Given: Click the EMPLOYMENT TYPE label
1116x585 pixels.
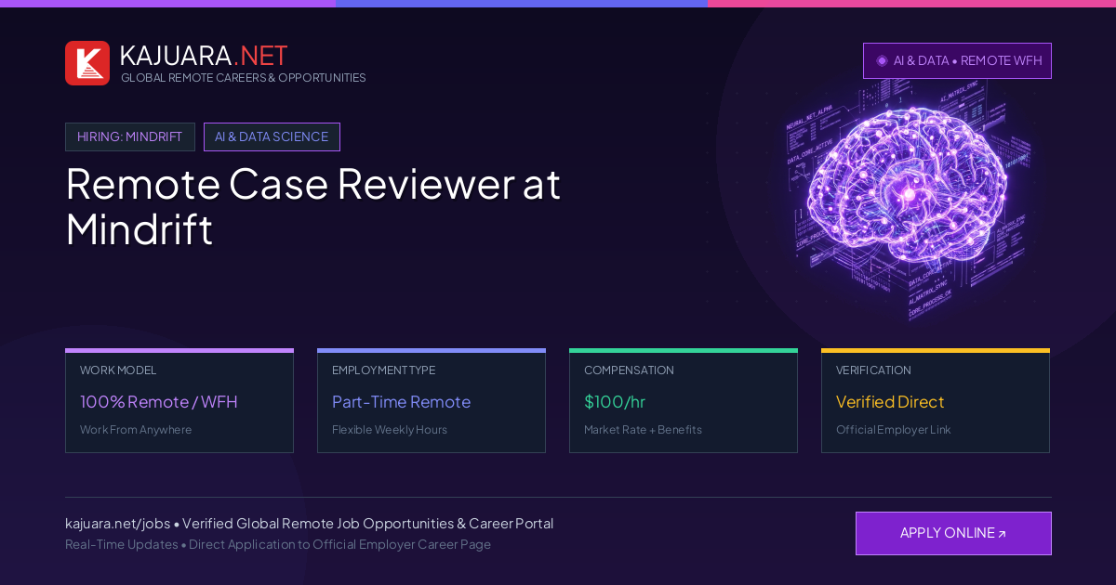Looking at the screenshot, I should pyautogui.click(x=383, y=370).
